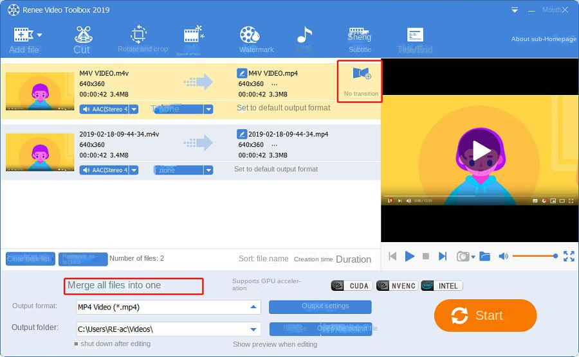Take a snapshot with the camera icon

click(x=463, y=256)
